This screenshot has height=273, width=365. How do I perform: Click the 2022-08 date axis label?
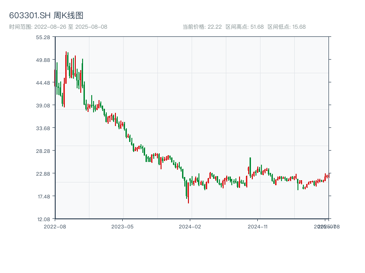coord(55,226)
